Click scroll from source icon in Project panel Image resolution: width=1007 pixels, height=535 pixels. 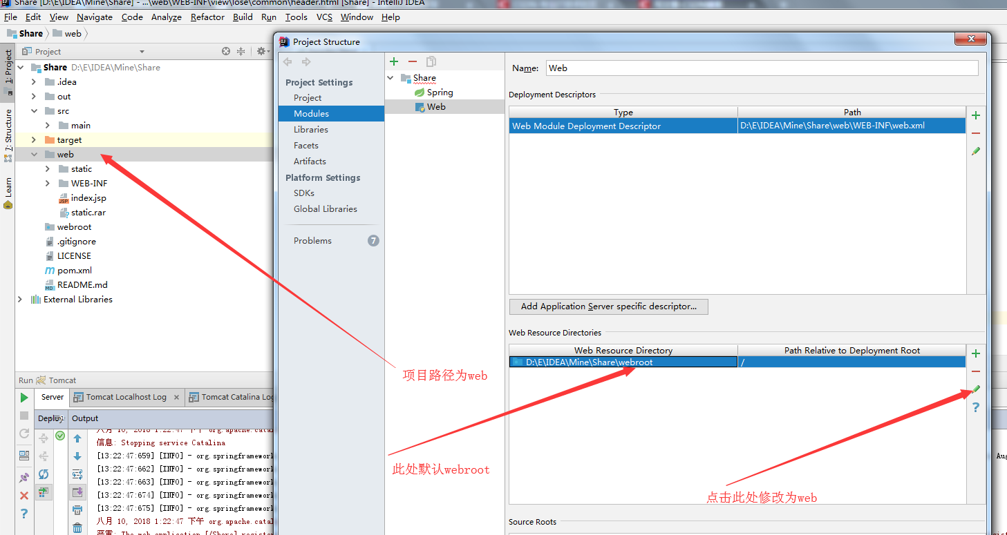click(226, 51)
